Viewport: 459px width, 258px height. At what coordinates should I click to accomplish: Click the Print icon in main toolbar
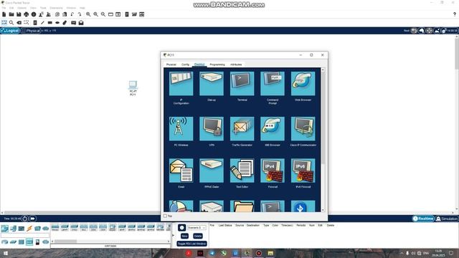(x=27, y=14)
